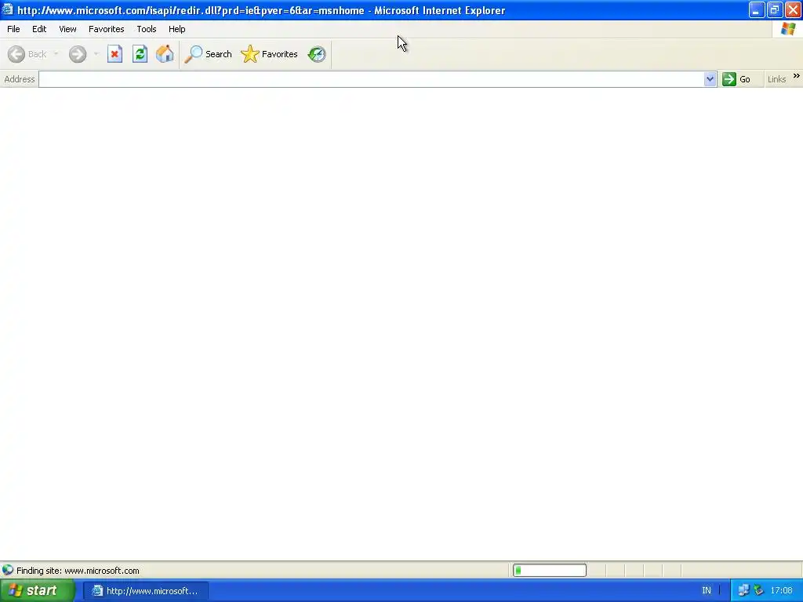Viewport: 803px width, 602px height.
Task: Click the page loading progress bar
Action: (550, 571)
